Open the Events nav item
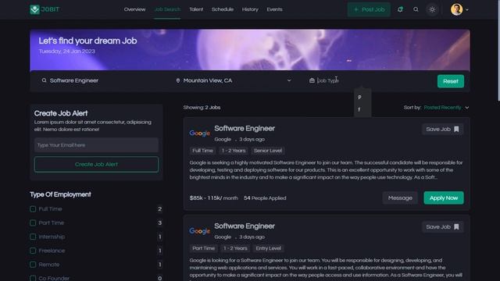 click(x=274, y=9)
